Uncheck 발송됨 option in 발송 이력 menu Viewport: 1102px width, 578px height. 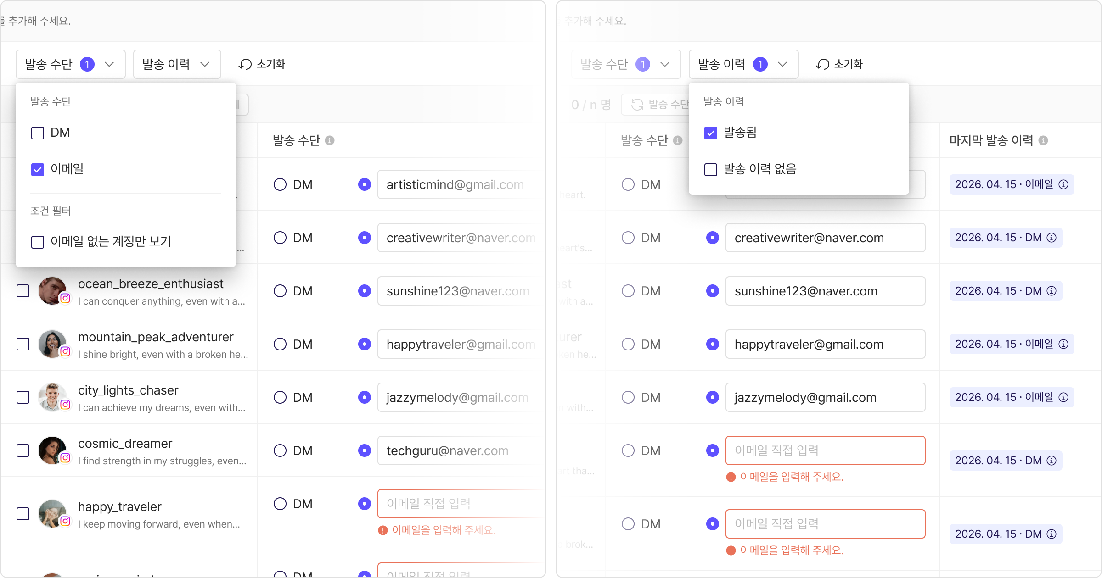(711, 133)
